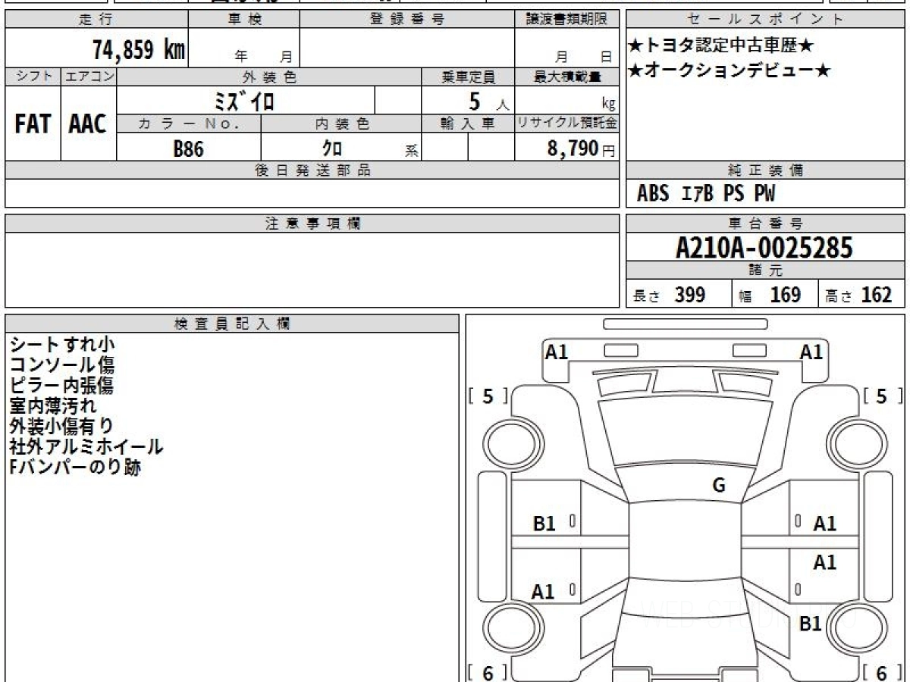Click the equipment line ABS エアB PS PW
Screen dimensions: 910x682
coord(706,195)
